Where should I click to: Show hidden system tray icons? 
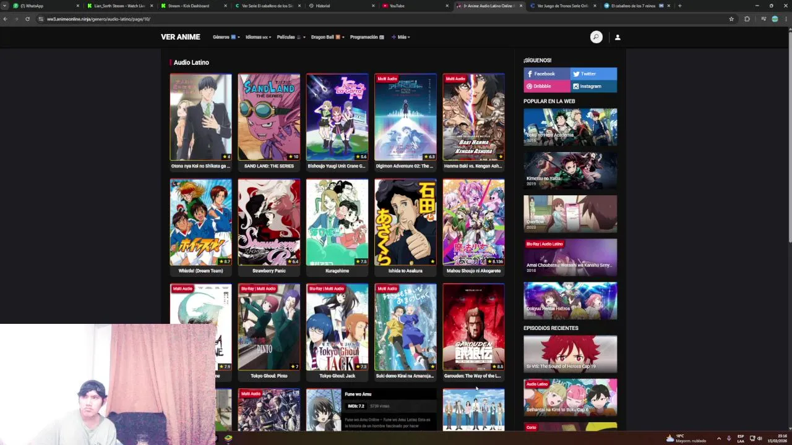[x=718, y=438]
